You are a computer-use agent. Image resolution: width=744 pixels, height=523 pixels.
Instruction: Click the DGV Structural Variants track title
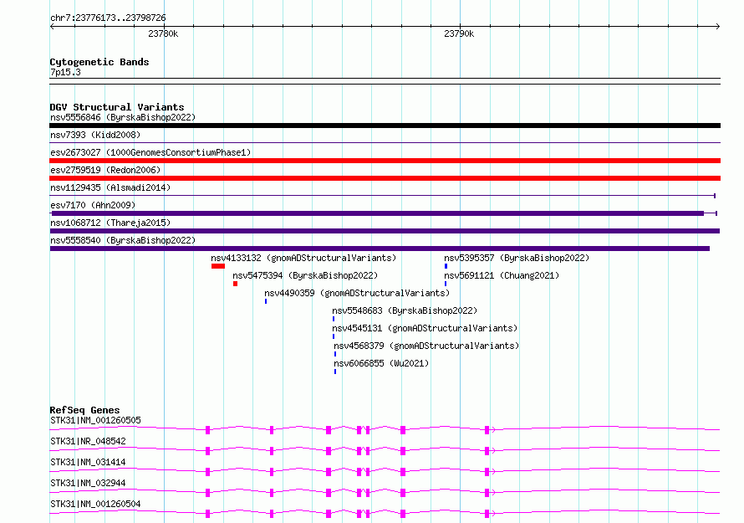117,107
